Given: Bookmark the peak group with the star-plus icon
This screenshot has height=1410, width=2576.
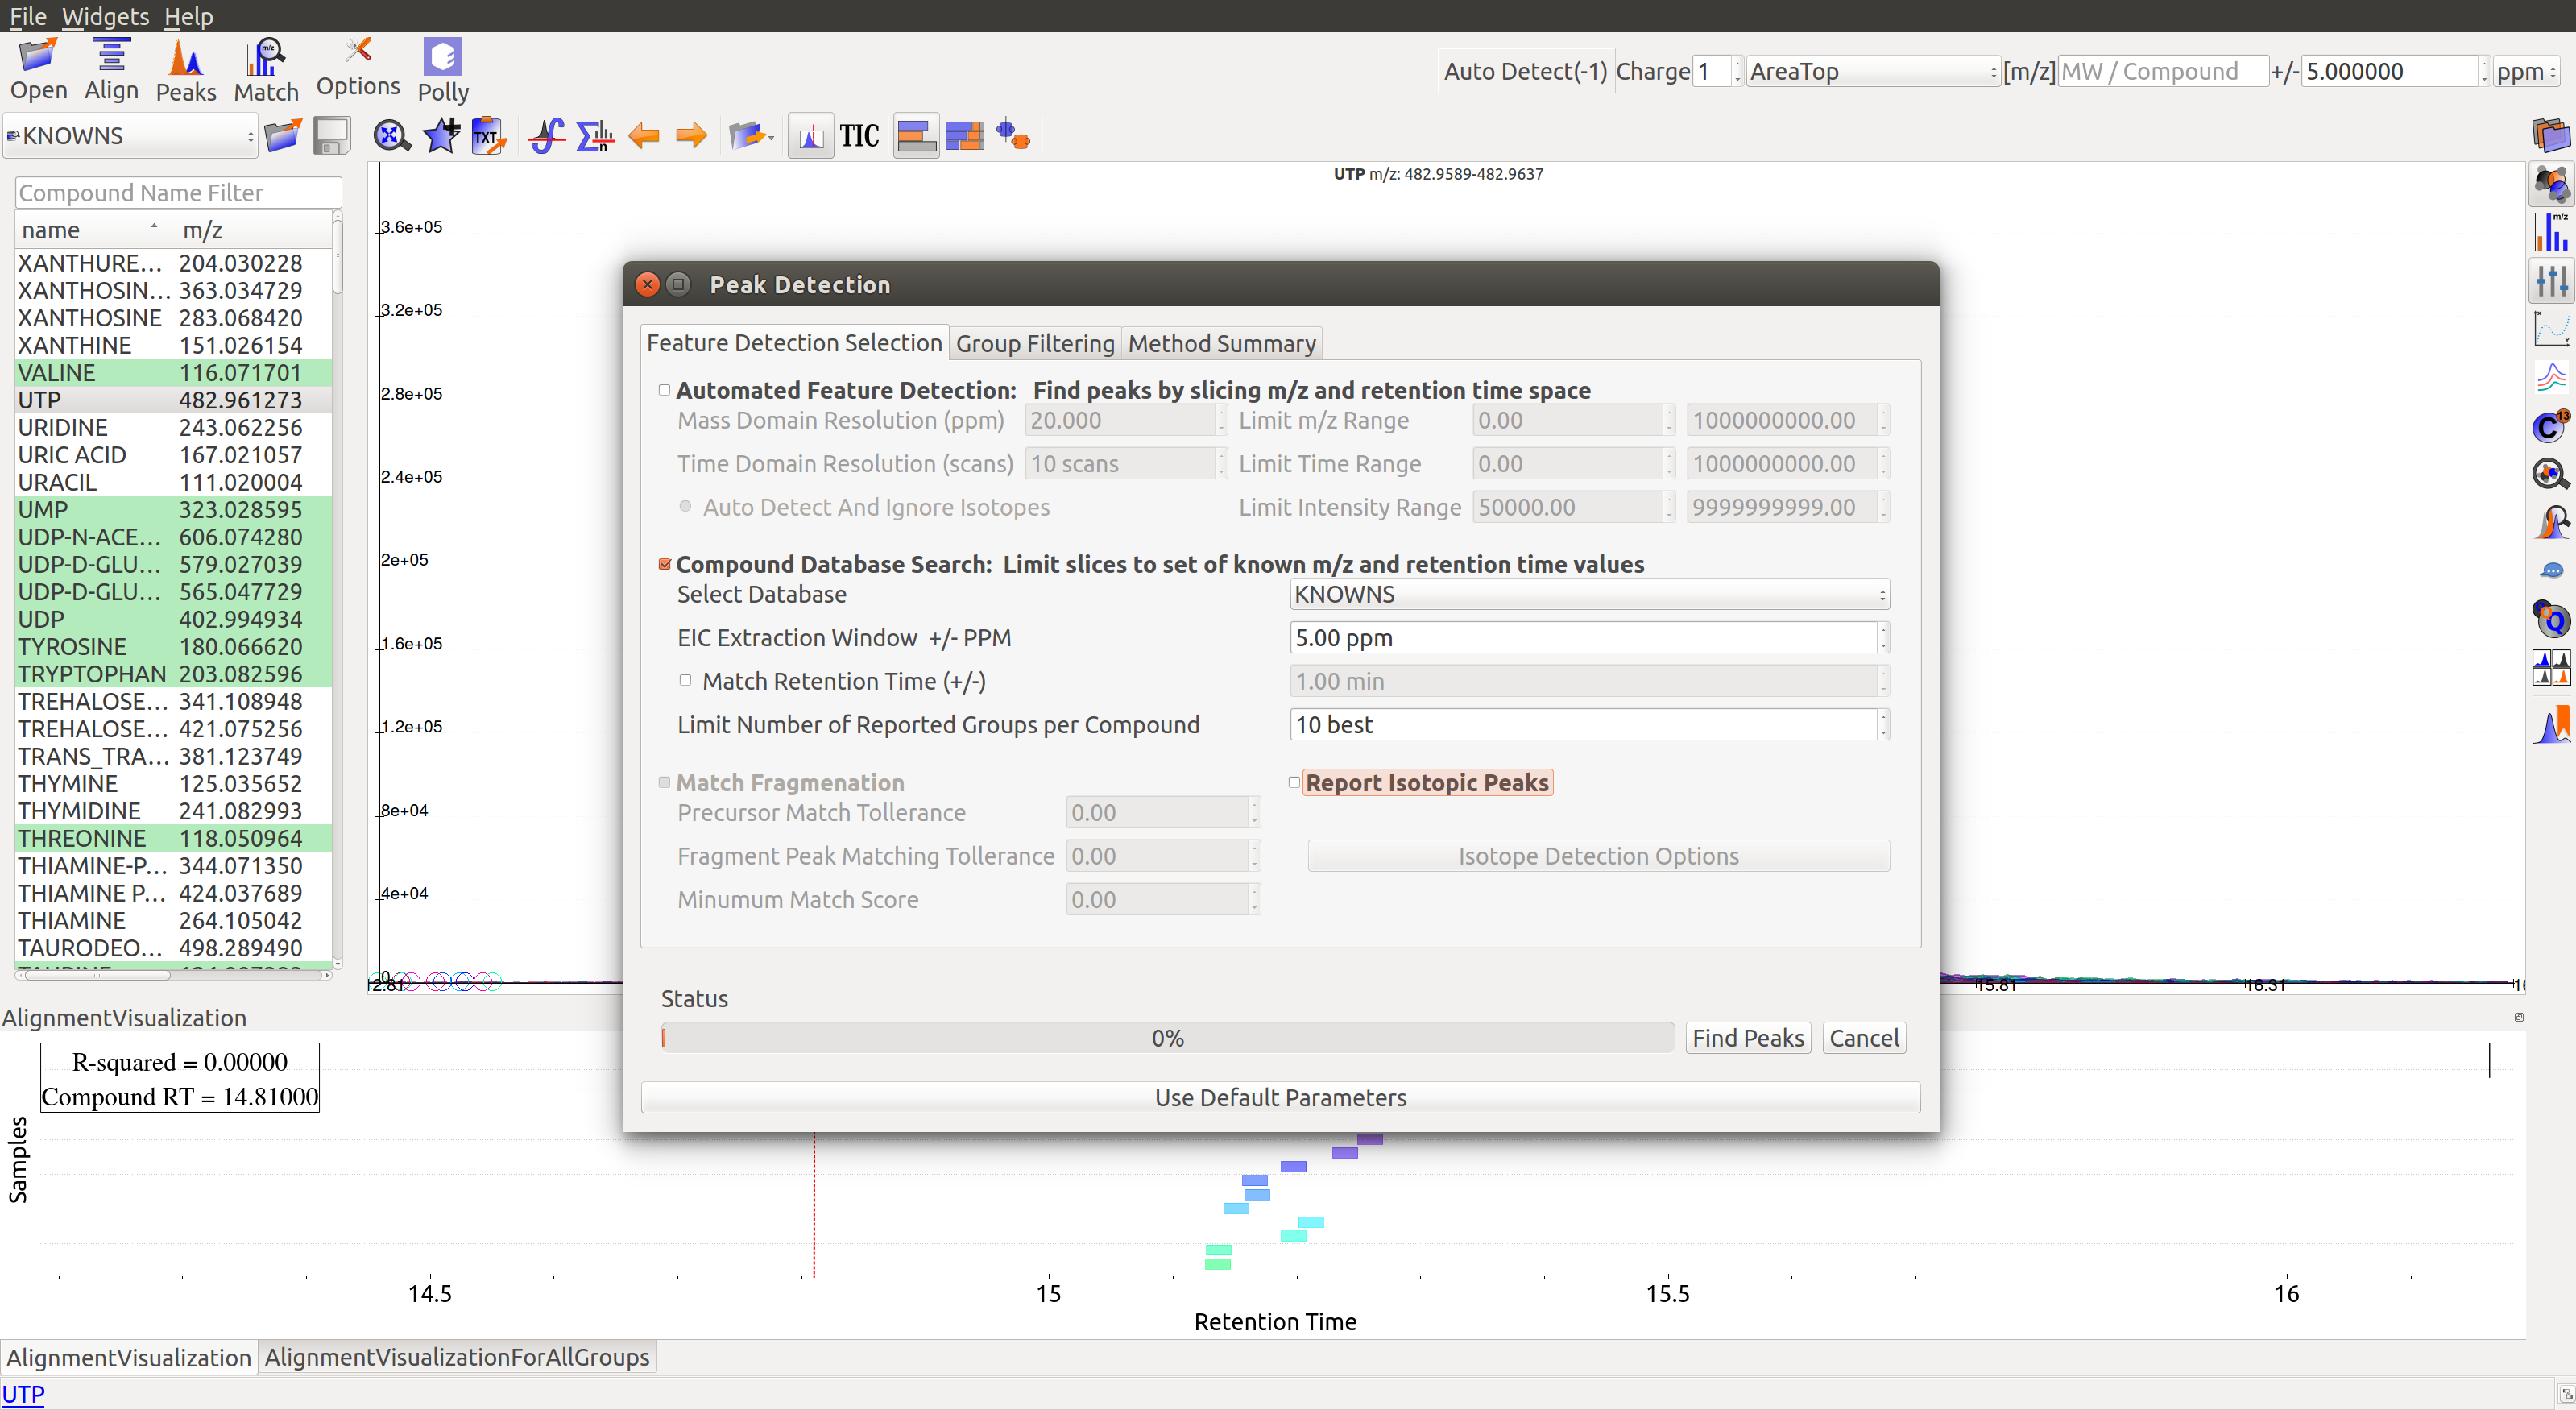Looking at the screenshot, I should click(x=441, y=136).
